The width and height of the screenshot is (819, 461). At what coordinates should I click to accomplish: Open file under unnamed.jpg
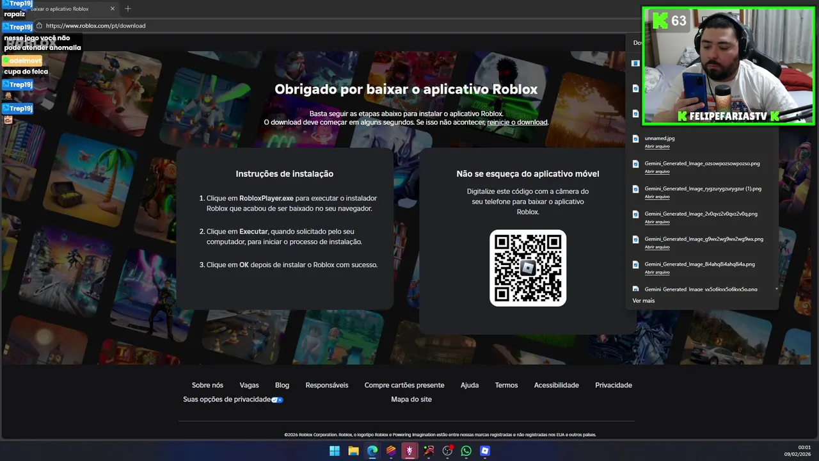pos(657,147)
